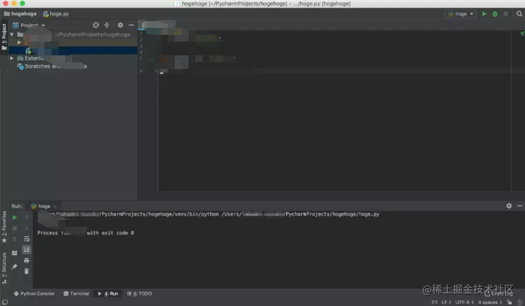Click the hoge.py breadcrumb in navigation bar
The image size is (525, 306).
coord(56,14)
